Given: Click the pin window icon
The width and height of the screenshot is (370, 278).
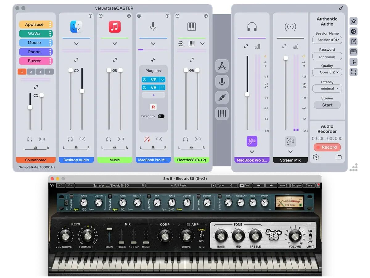Looking at the screenshot, I should [x=353, y=21].
